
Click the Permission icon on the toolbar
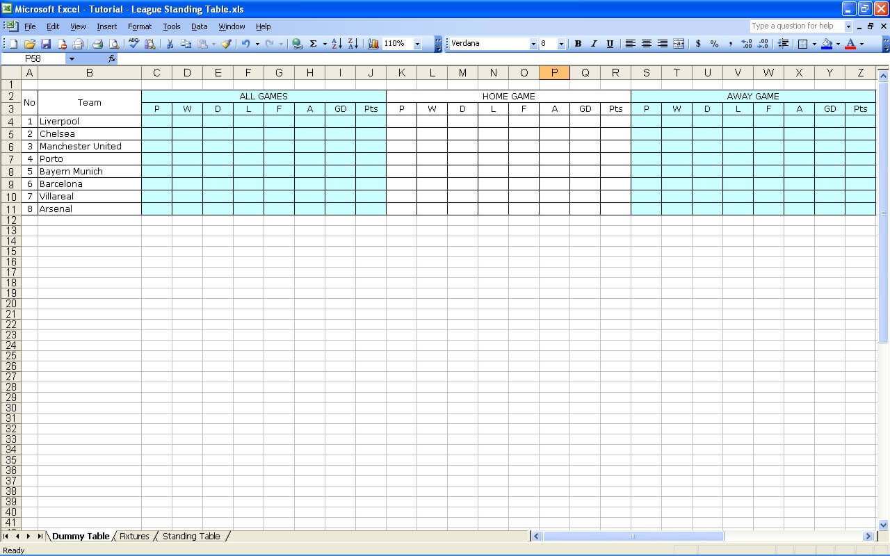coord(62,44)
